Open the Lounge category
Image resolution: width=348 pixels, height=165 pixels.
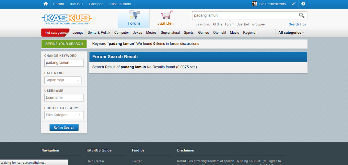[78, 33]
